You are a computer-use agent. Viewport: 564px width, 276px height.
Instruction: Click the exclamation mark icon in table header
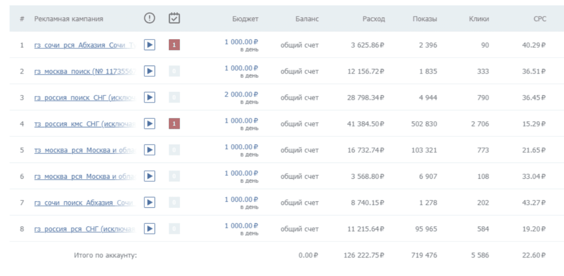coord(149,19)
